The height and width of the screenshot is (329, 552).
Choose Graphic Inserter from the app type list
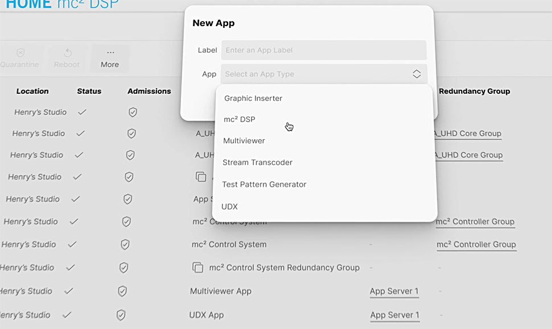point(253,98)
